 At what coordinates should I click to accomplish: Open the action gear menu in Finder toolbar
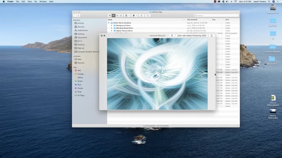[x=135, y=16]
